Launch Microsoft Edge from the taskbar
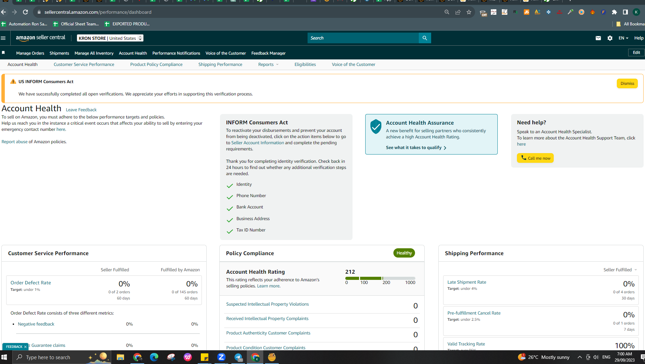 154,357
